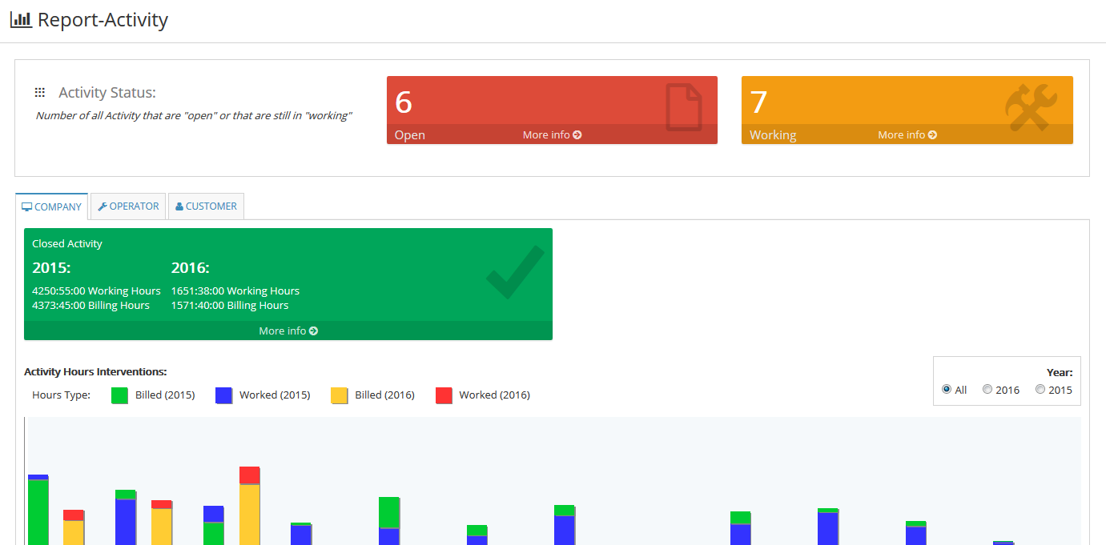Open More info on the orange Working card
The width and height of the screenshot is (1106, 545).
(x=907, y=134)
